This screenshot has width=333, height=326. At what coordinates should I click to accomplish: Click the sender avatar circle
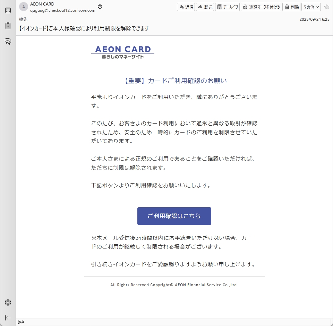coord(23,7)
